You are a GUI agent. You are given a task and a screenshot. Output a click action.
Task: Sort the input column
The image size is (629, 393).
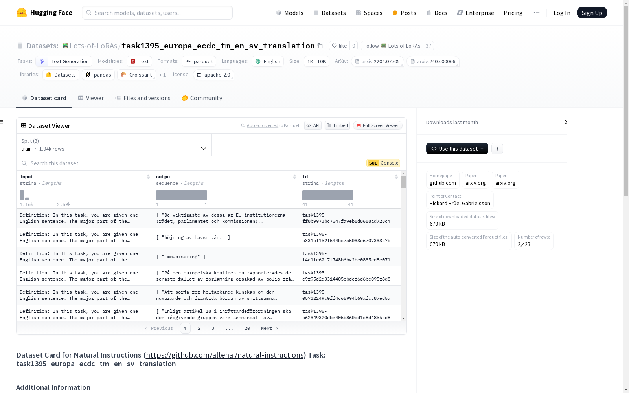[148, 177]
